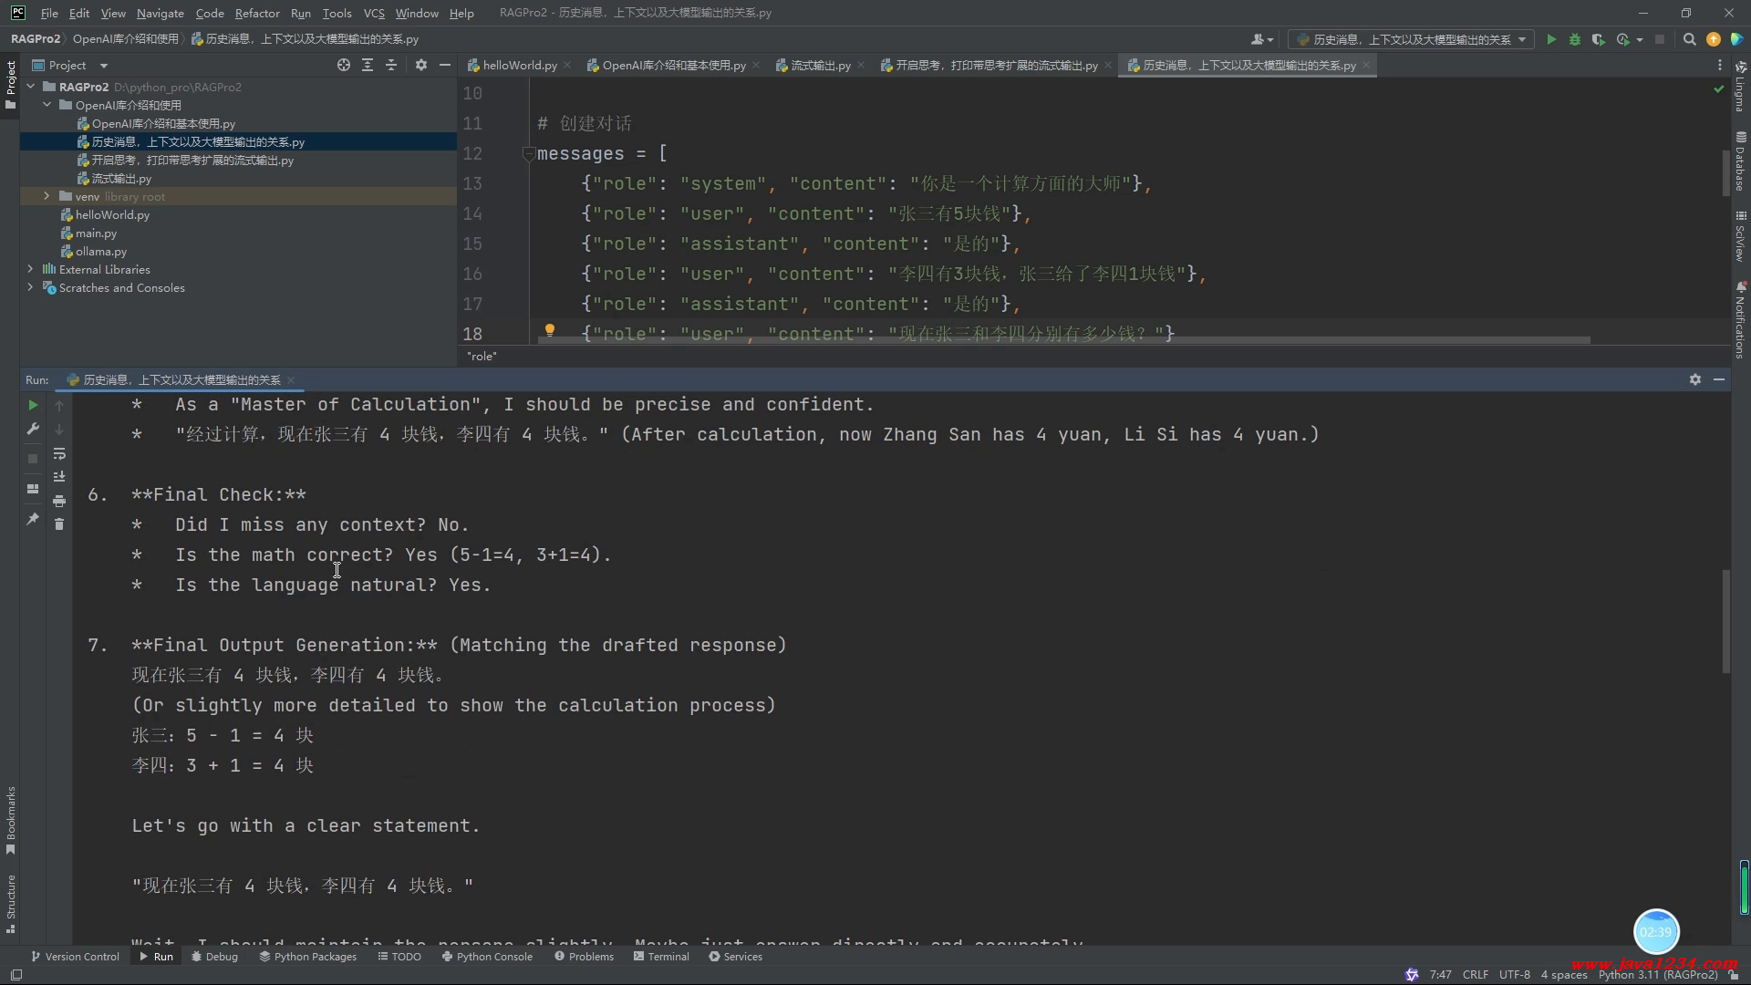This screenshot has height=985, width=1751.
Task: Click the trash icon to clear console output
Action: [x=59, y=524]
